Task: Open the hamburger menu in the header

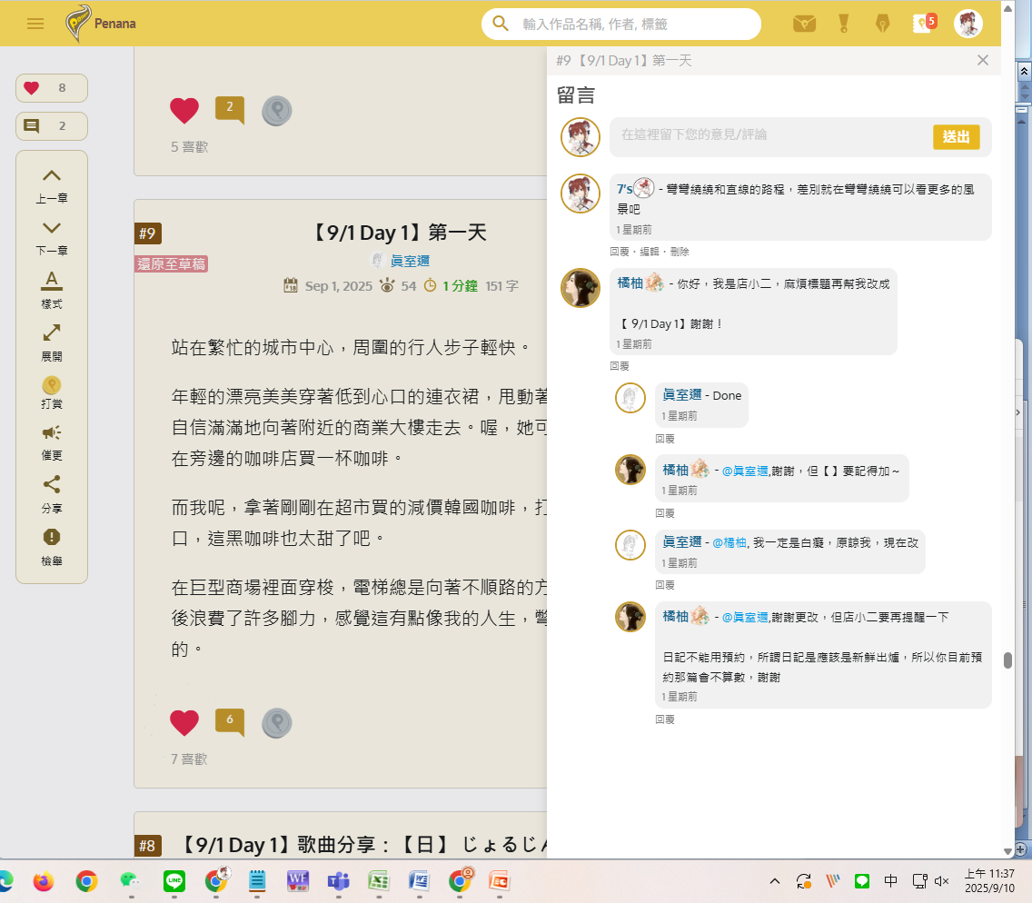Action: click(x=35, y=24)
